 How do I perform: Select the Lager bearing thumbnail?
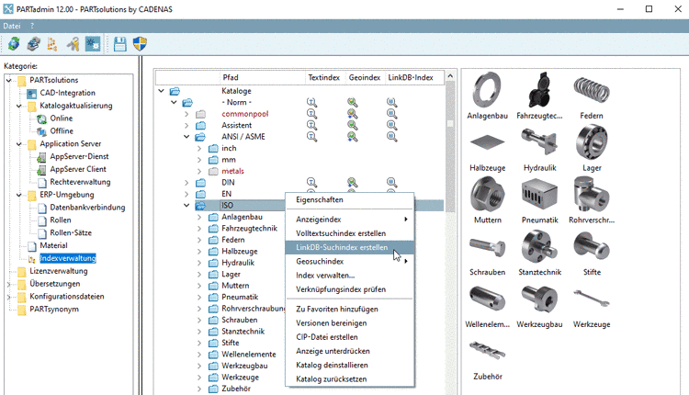click(x=591, y=142)
